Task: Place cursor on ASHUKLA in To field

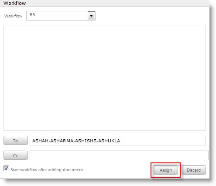Action: pos(109,141)
